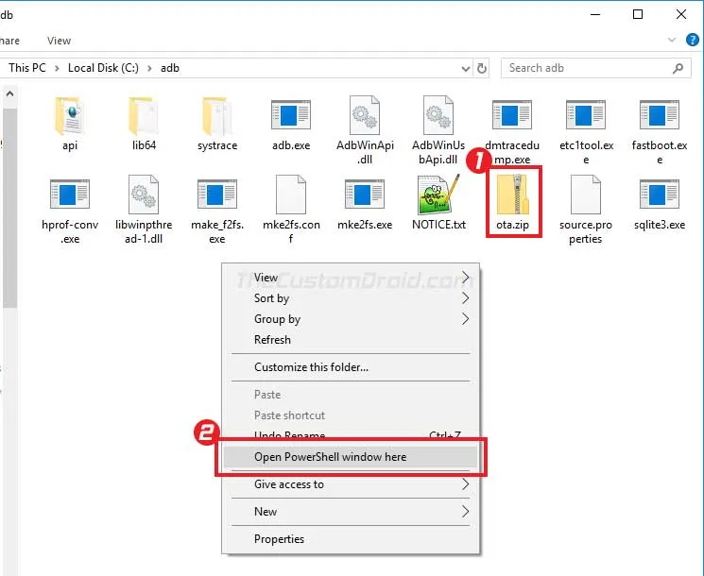704x576 pixels.
Task: Choose Paste from the context menu
Action: pos(351,395)
